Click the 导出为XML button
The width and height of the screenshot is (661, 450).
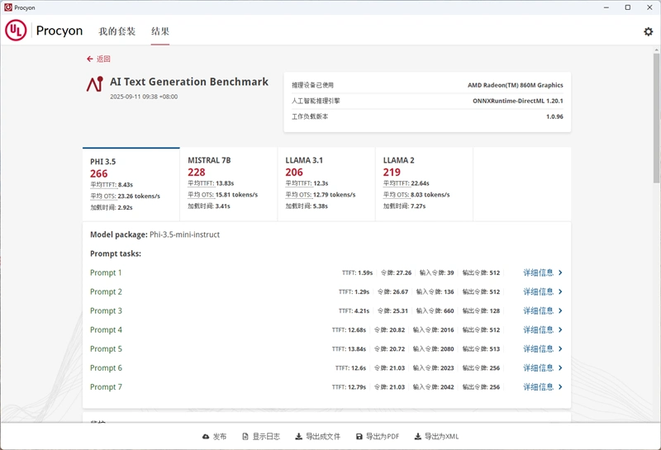pos(437,437)
